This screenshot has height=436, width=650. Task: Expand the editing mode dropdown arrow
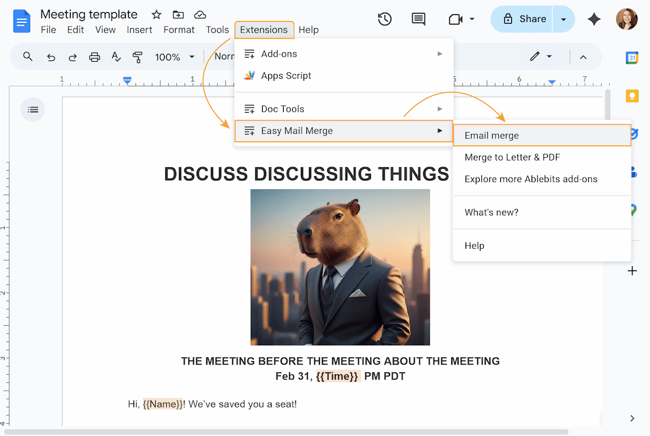point(549,56)
